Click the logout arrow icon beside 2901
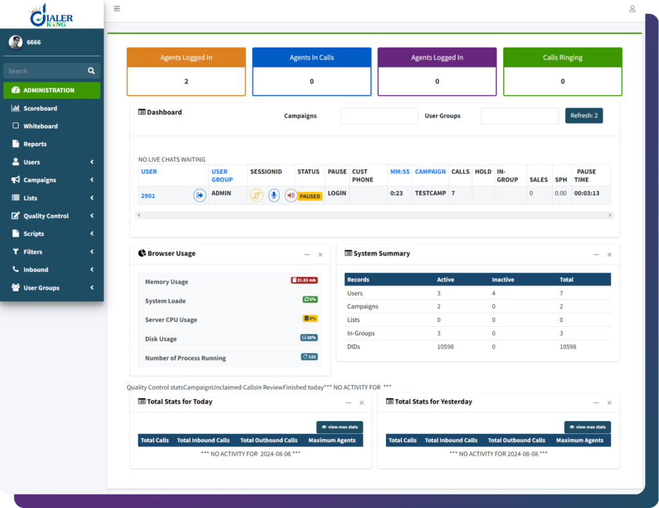 tap(200, 196)
